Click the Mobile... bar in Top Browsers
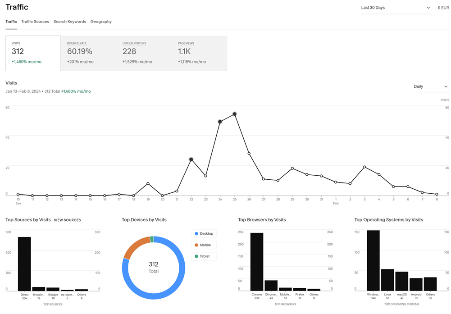 [285, 289]
